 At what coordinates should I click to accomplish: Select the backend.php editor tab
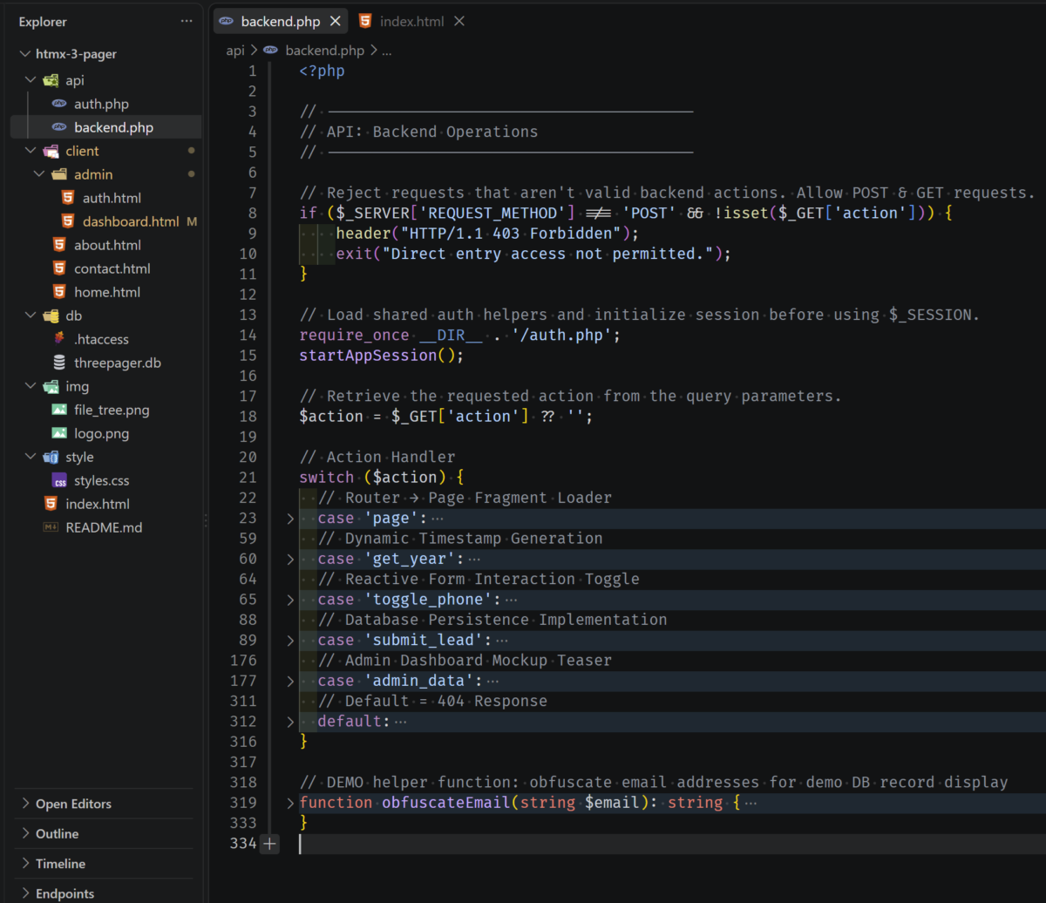click(280, 21)
